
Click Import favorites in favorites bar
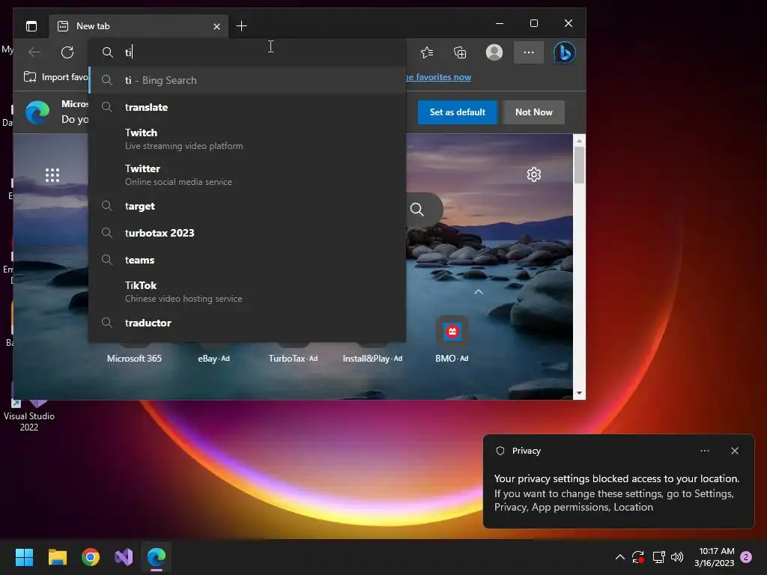coord(55,77)
